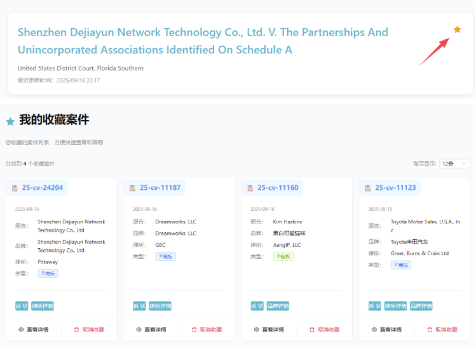Click the eye icon 查看详情 for 25-cv-24204
This screenshot has width=476, height=351.
click(x=21, y=330)
